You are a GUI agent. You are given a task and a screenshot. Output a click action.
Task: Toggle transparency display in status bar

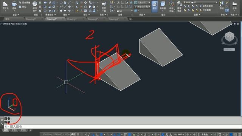coord(130,134)
